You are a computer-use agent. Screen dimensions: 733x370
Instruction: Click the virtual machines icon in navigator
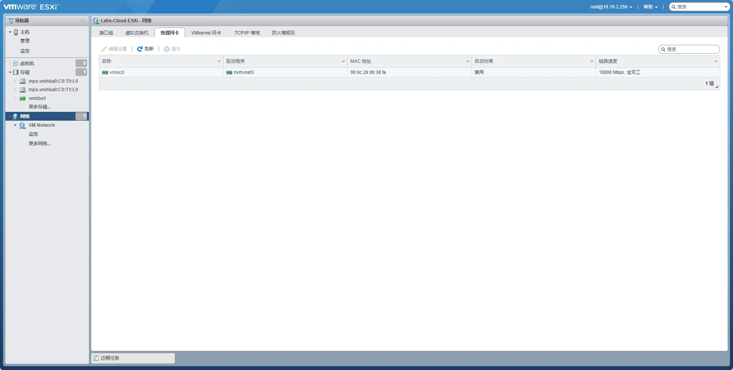[x=16, y=64]
